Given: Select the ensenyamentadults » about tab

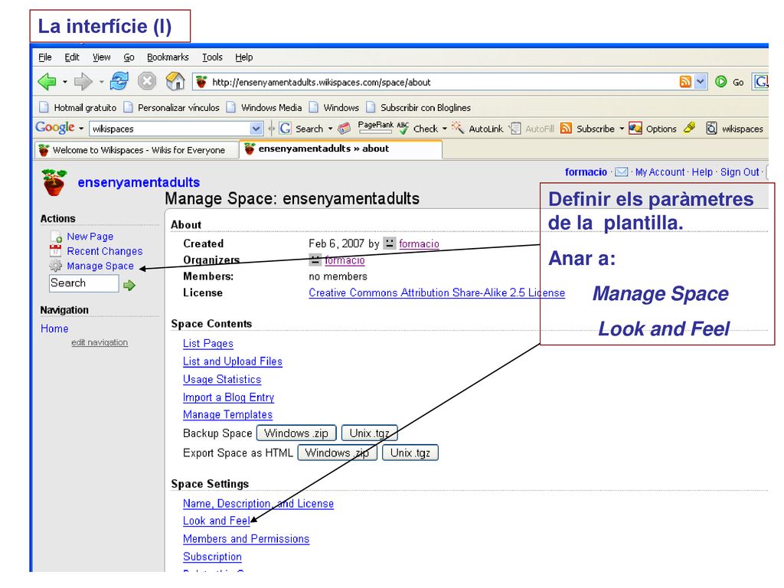Looking at the screenshot, I should pos(341,149).
